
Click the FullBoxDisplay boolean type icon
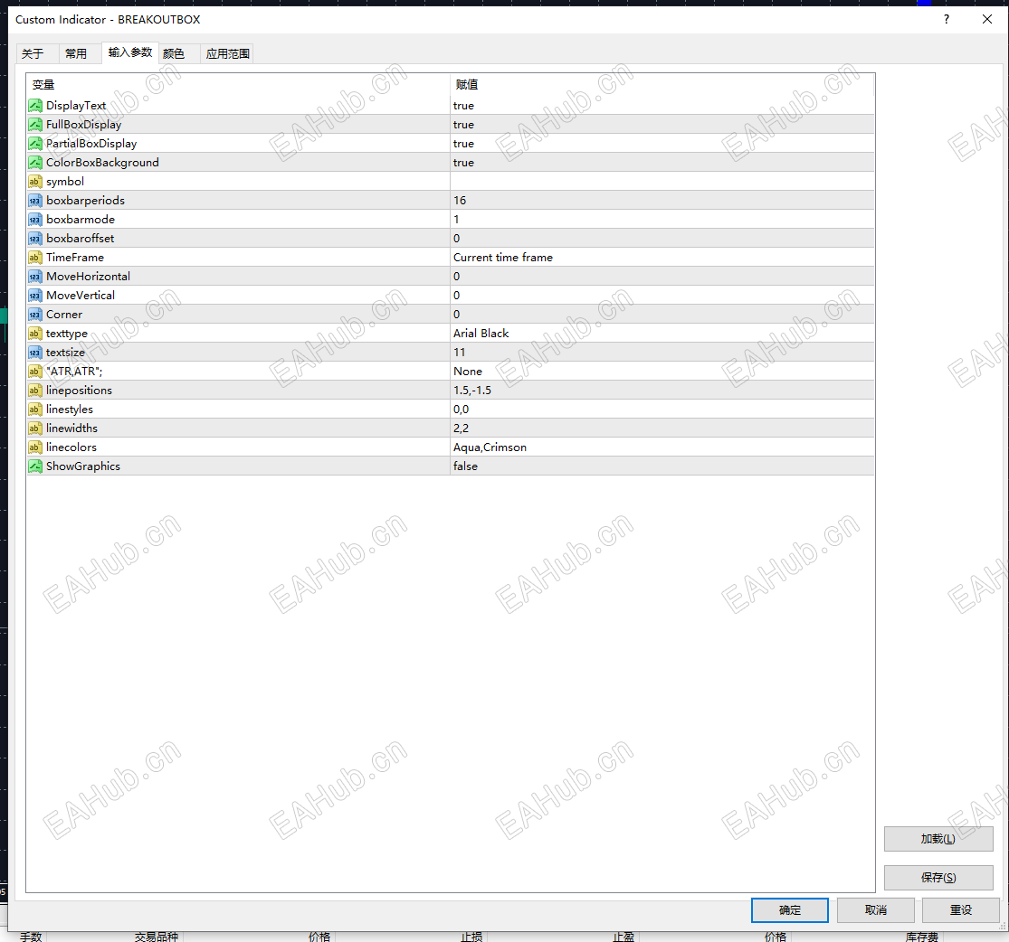point(34,124)
